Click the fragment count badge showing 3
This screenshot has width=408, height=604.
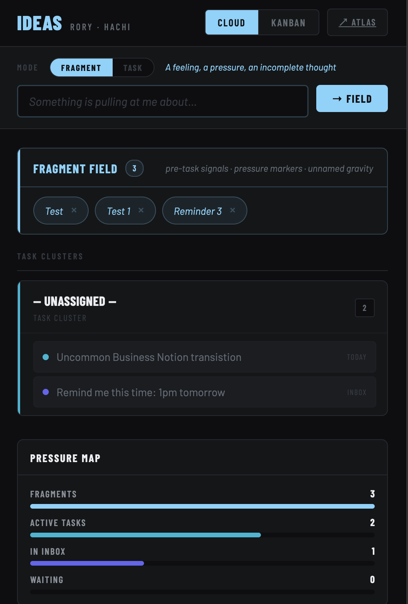[134, 168]
